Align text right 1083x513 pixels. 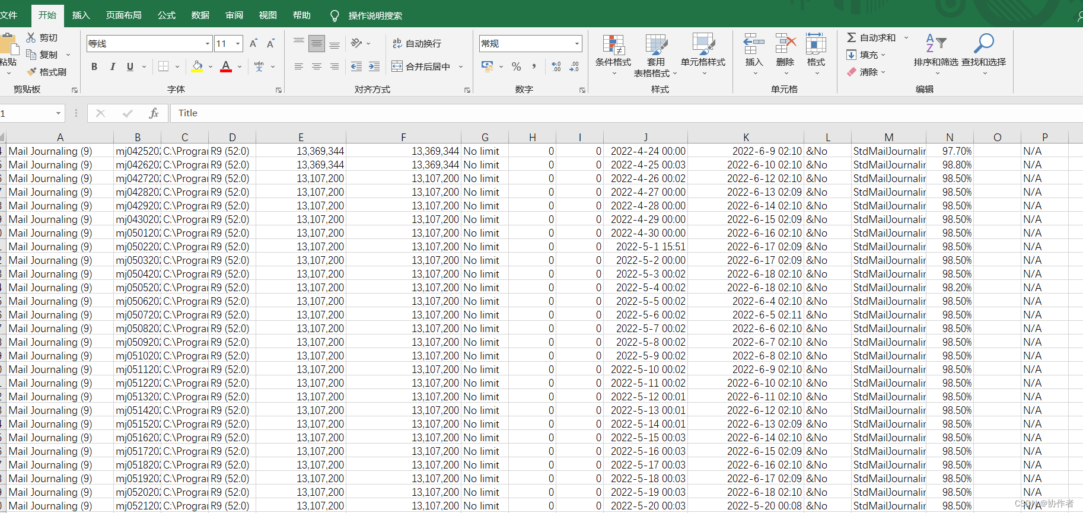point(335,66)
